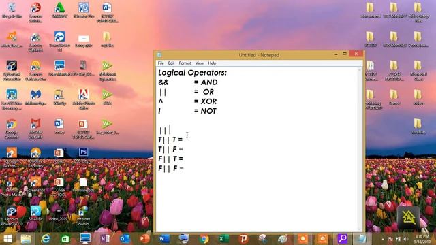Click the '= NOT' text line

click(205, 111)
